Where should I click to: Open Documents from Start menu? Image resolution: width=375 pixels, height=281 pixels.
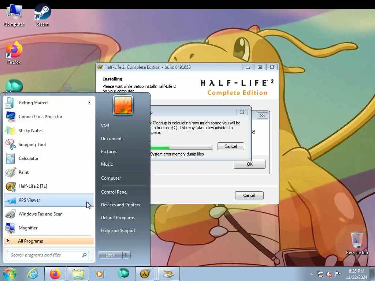112,139
